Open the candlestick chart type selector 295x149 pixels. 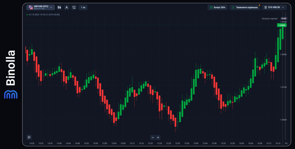pyautogui.click(x=59, y=7)
